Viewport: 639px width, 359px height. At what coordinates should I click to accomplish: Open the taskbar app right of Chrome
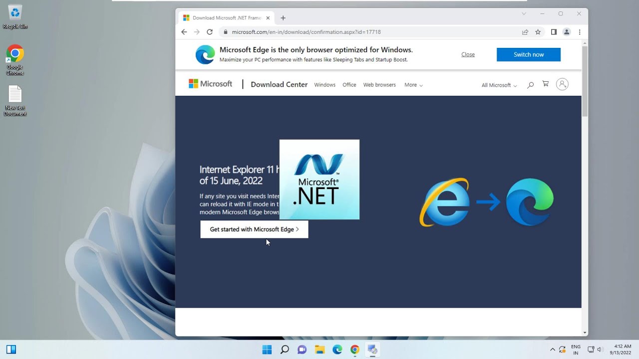point(372,350)
